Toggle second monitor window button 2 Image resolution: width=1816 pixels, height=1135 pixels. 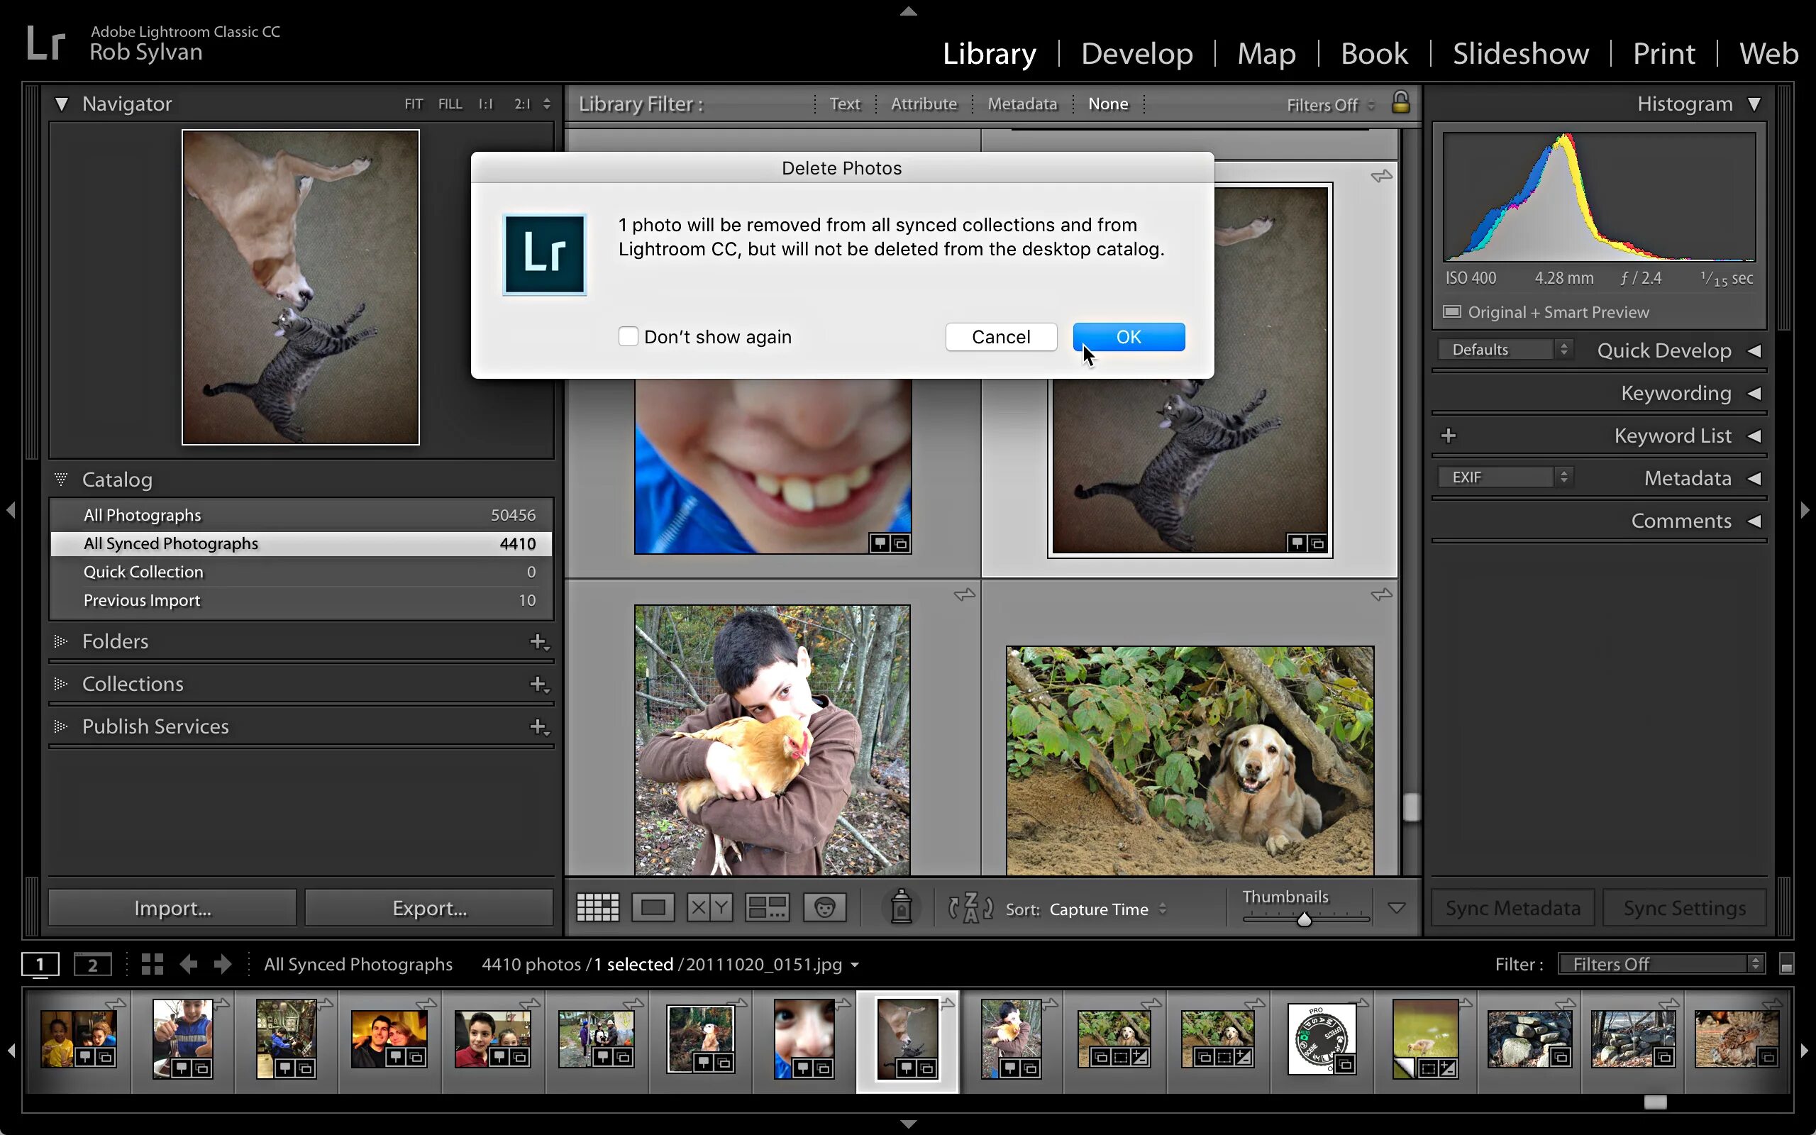pos(92,965)
